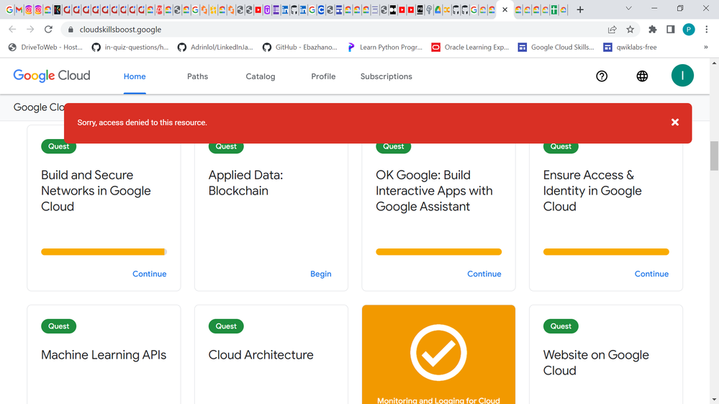Click the browser forward arrow

point(30,30)
